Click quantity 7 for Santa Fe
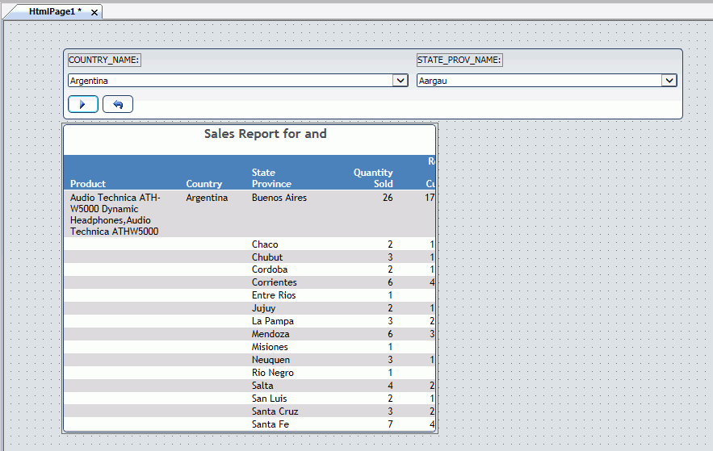The image size is (713, 451). point(390,424)
